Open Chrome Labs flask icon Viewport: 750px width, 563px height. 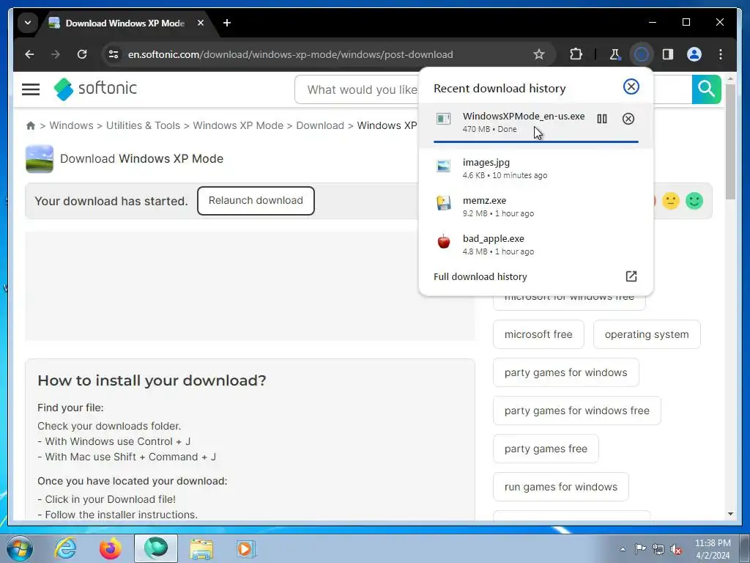[615, 54]
